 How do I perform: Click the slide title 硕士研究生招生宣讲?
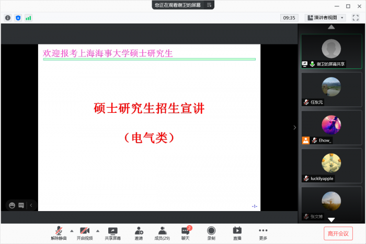pyautogui.click(x=149, y=109)
